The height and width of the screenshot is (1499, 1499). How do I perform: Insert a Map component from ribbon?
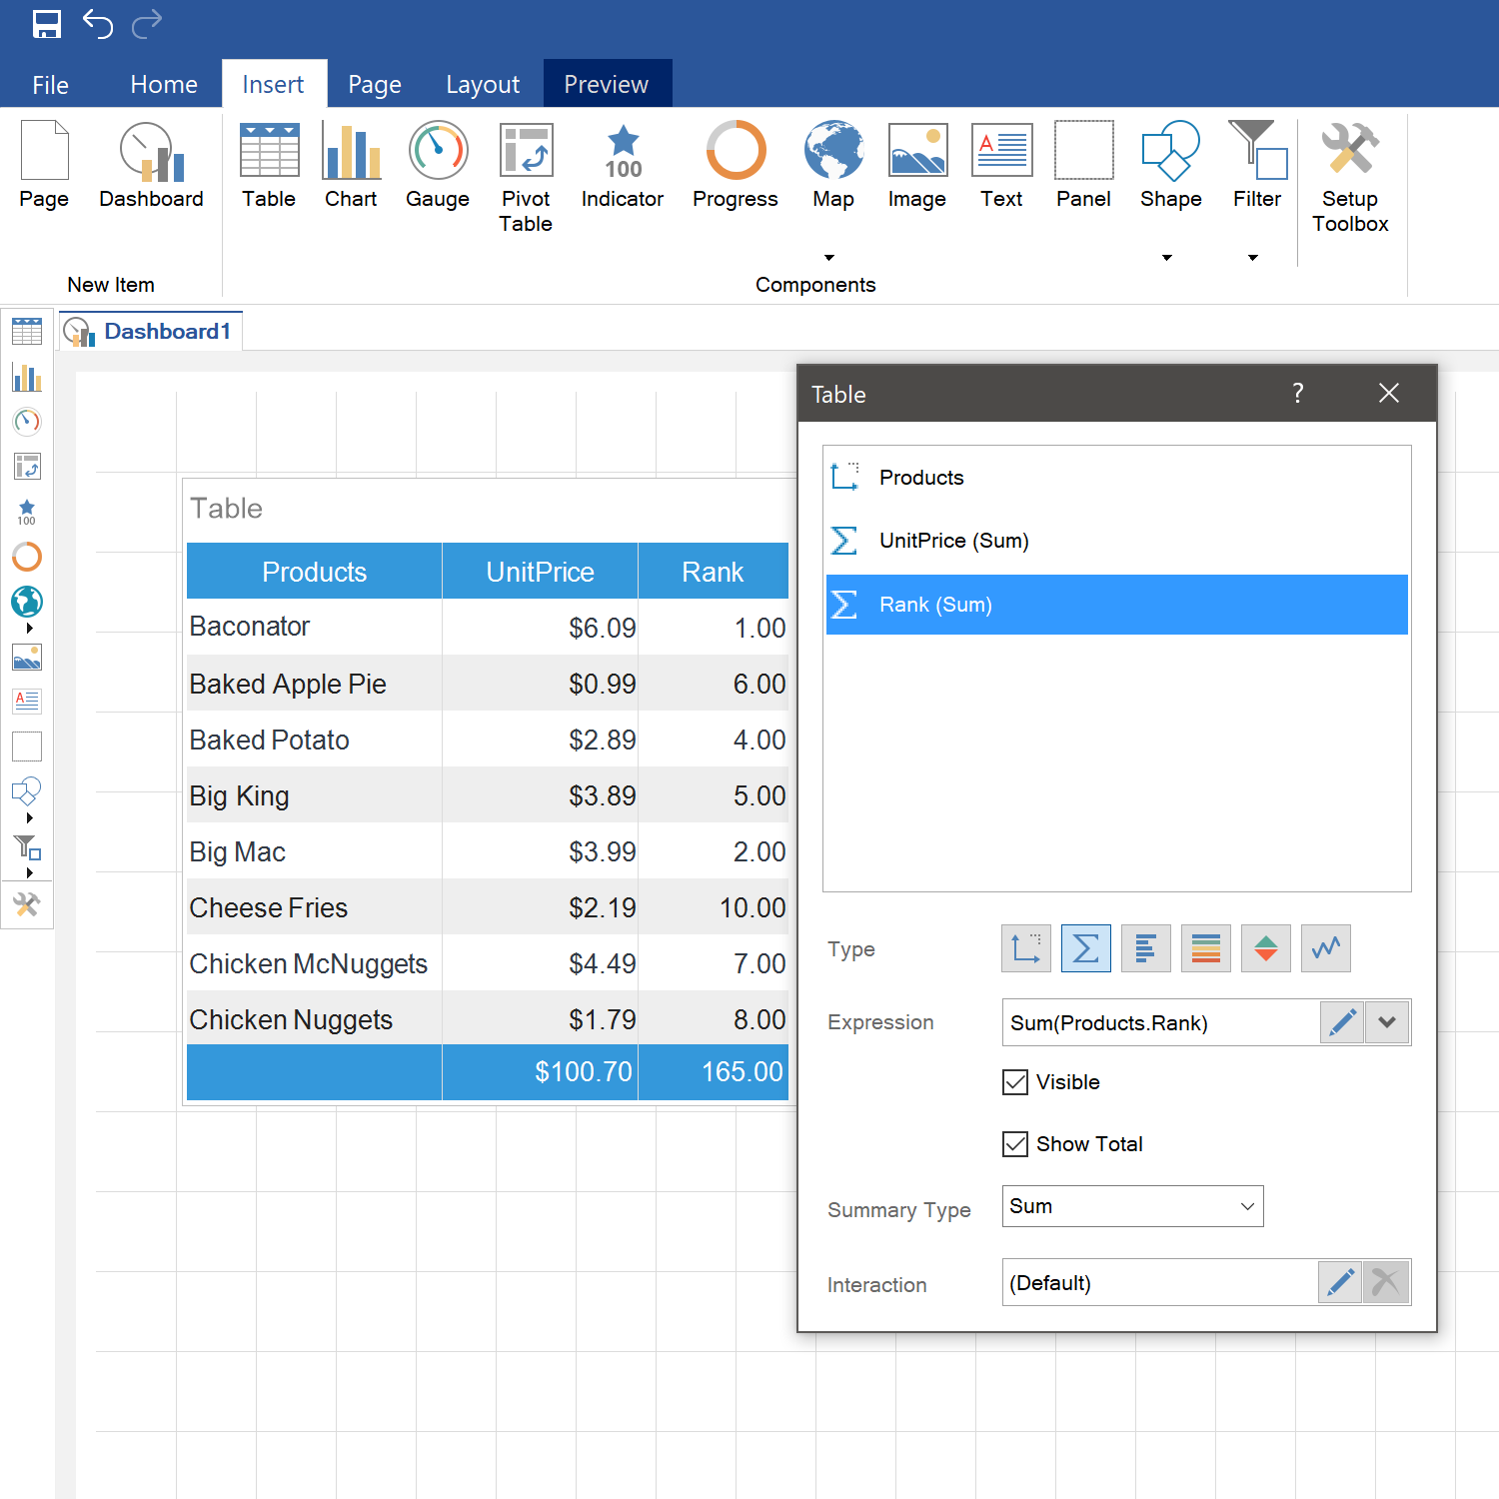tap(833, 165)
